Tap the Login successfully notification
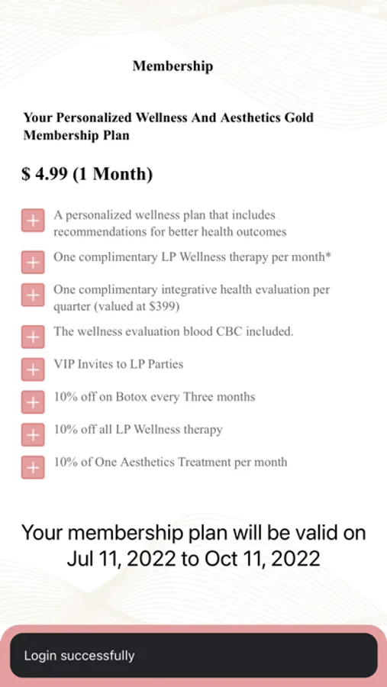 [193, 656]
